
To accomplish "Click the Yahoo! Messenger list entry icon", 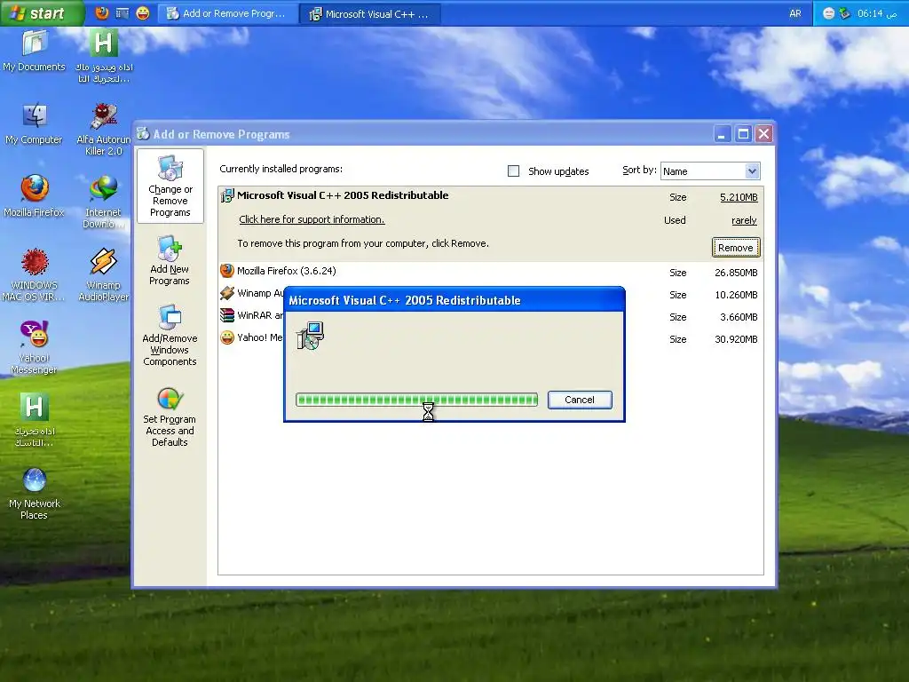I will 227,337.
